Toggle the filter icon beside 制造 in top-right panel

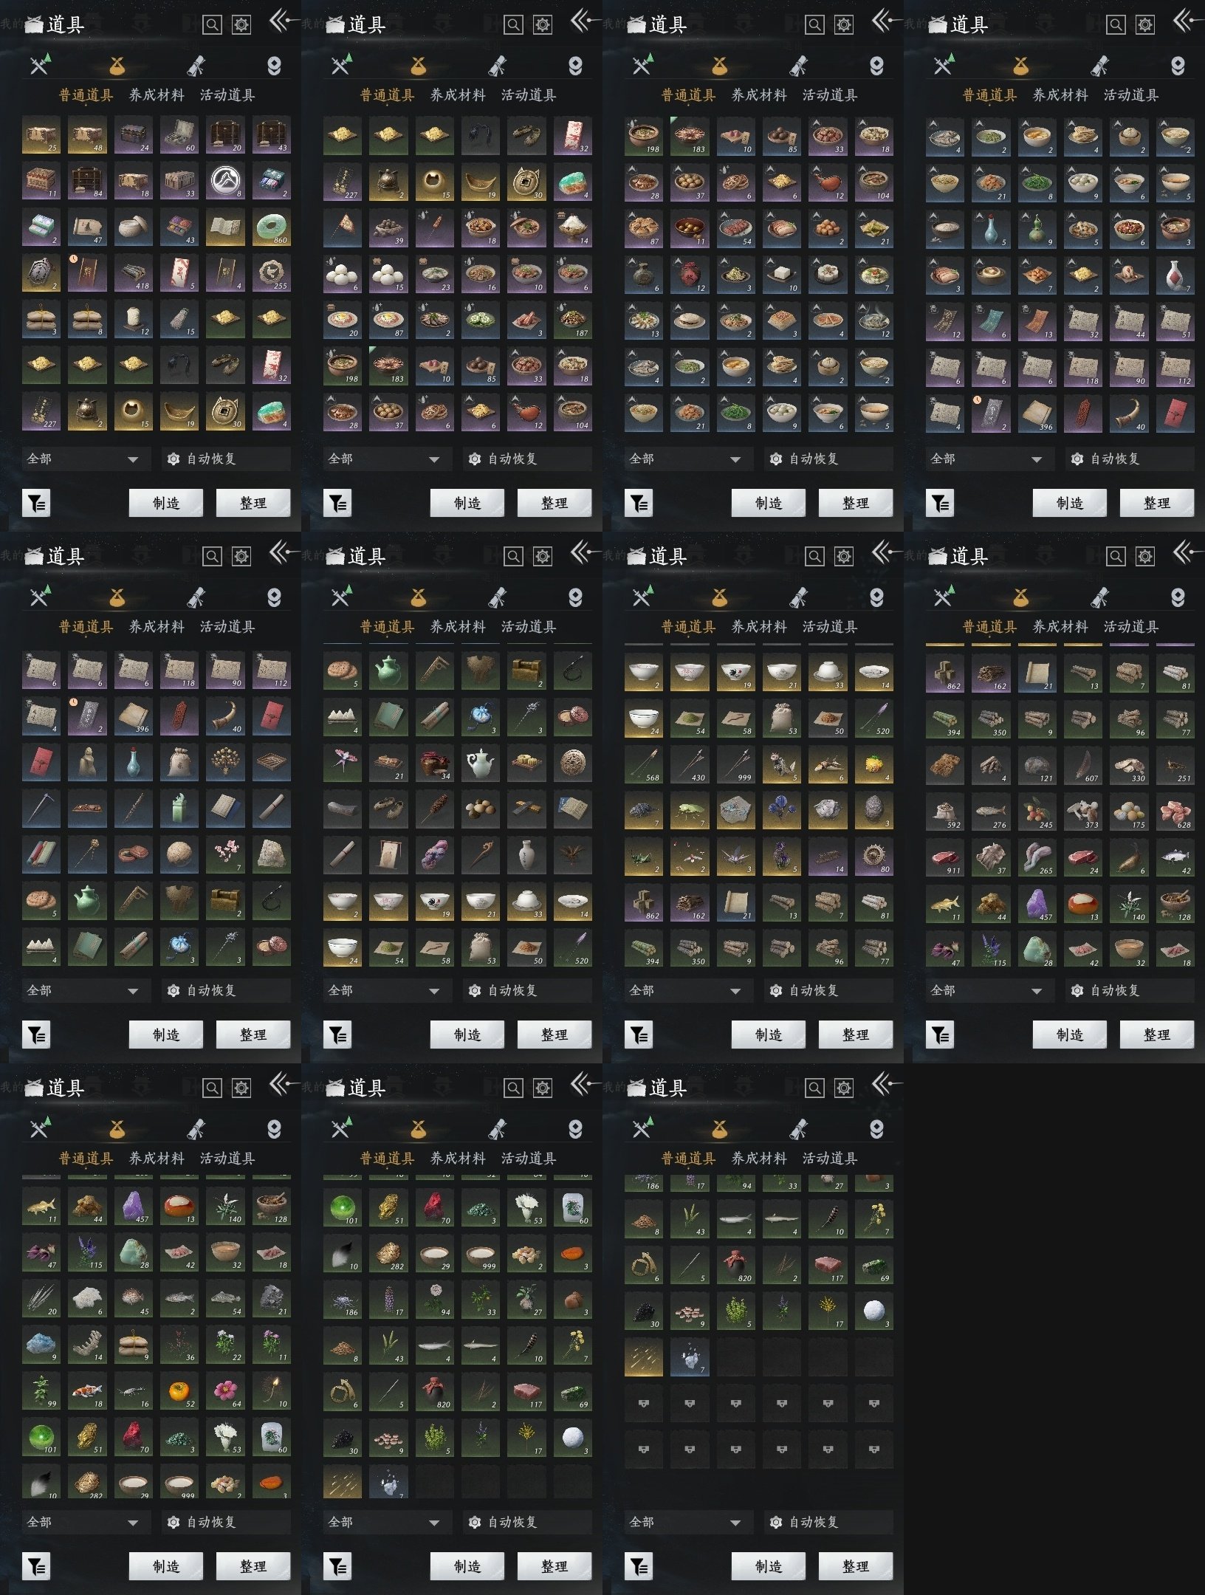point(940,504)
